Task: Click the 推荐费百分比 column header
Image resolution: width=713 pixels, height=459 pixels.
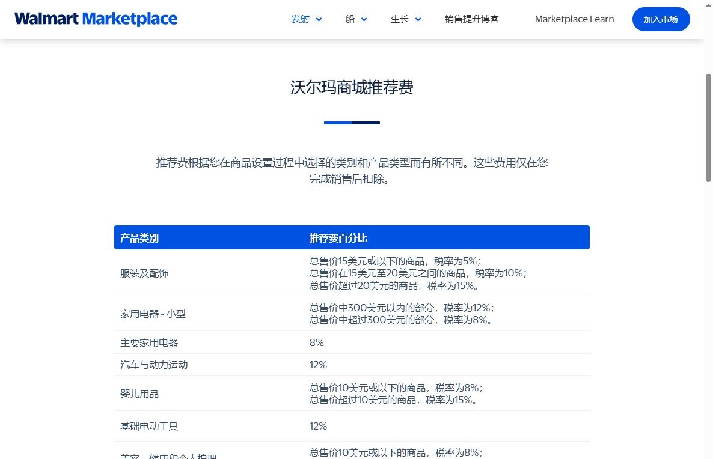Action: click(x=338, y=238)
